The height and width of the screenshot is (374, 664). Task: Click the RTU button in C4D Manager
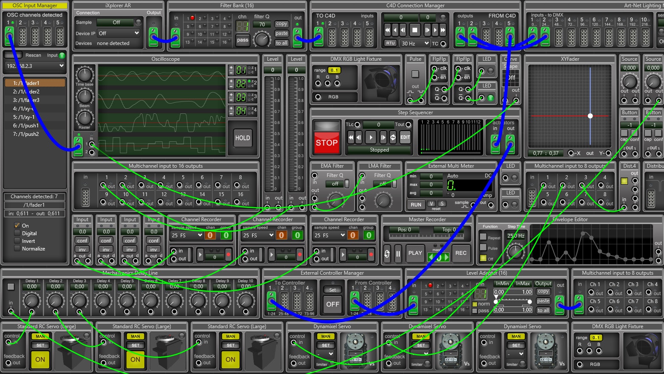point(390,43)
